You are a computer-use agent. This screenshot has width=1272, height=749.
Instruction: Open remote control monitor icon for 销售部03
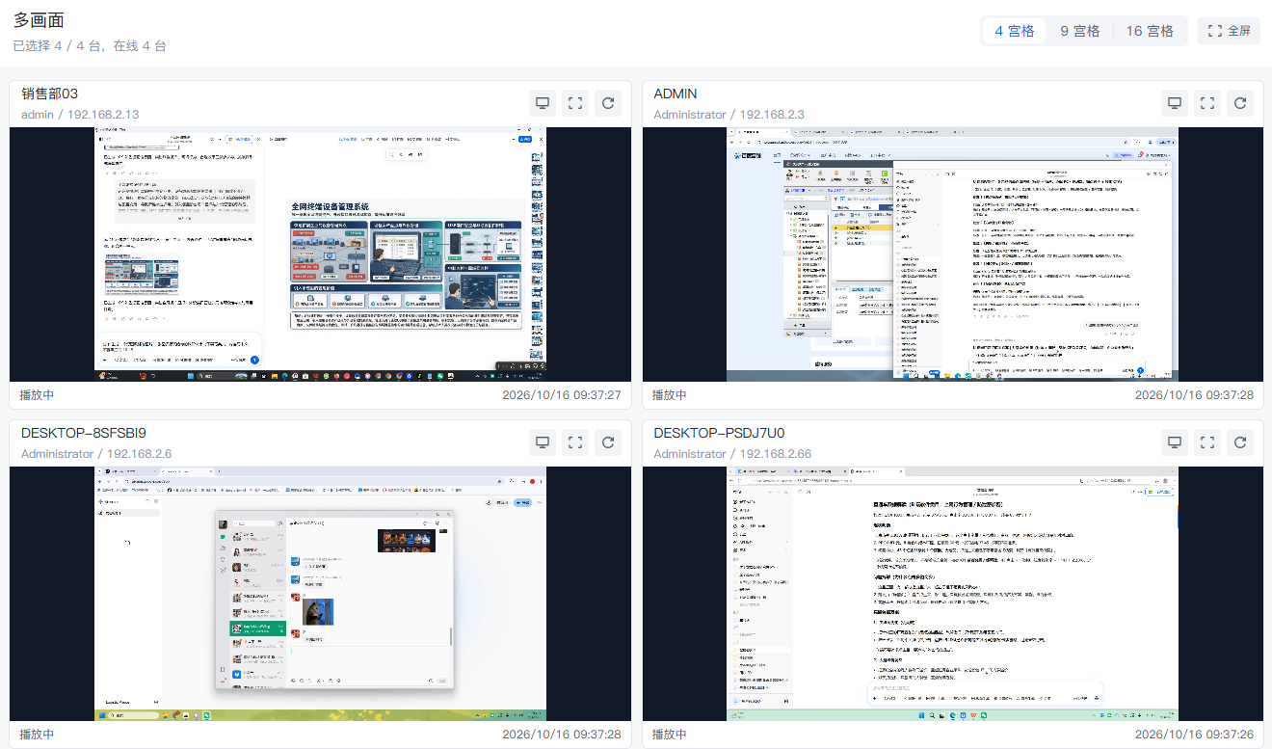point(543,103)
